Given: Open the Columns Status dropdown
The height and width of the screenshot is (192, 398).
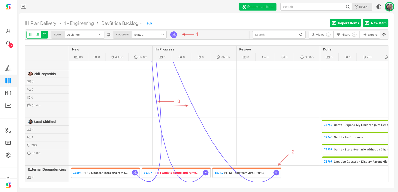Looking at the screenshot, I should click(149, 35).
